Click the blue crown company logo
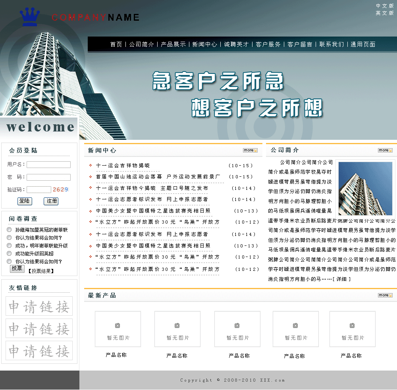The image size is (397, 390). [30, 17]
